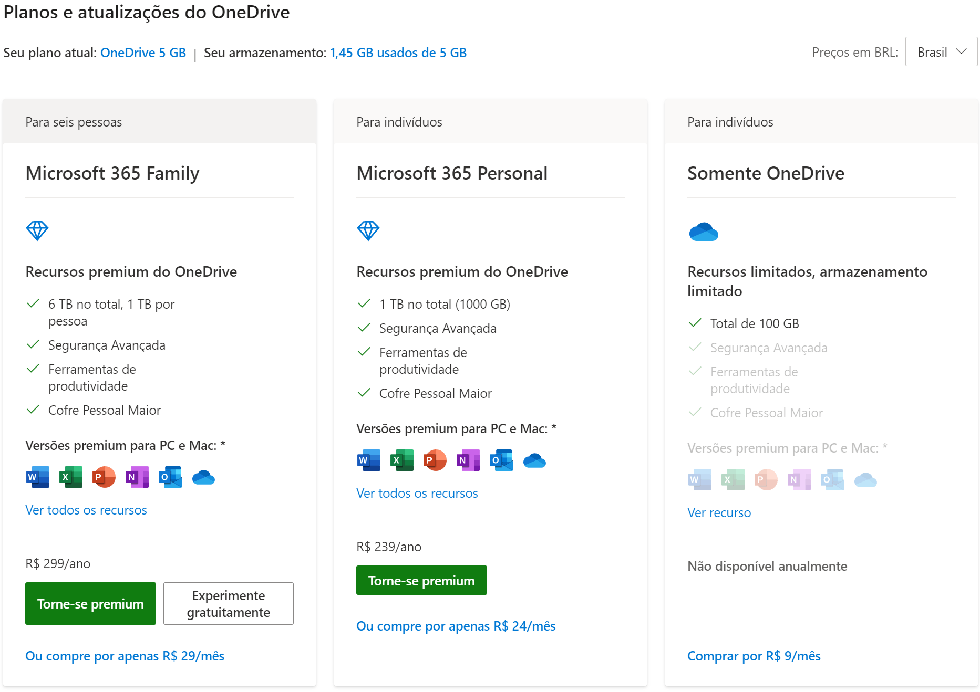Click Experimente gratuitamente button

(x=229, y=604)
